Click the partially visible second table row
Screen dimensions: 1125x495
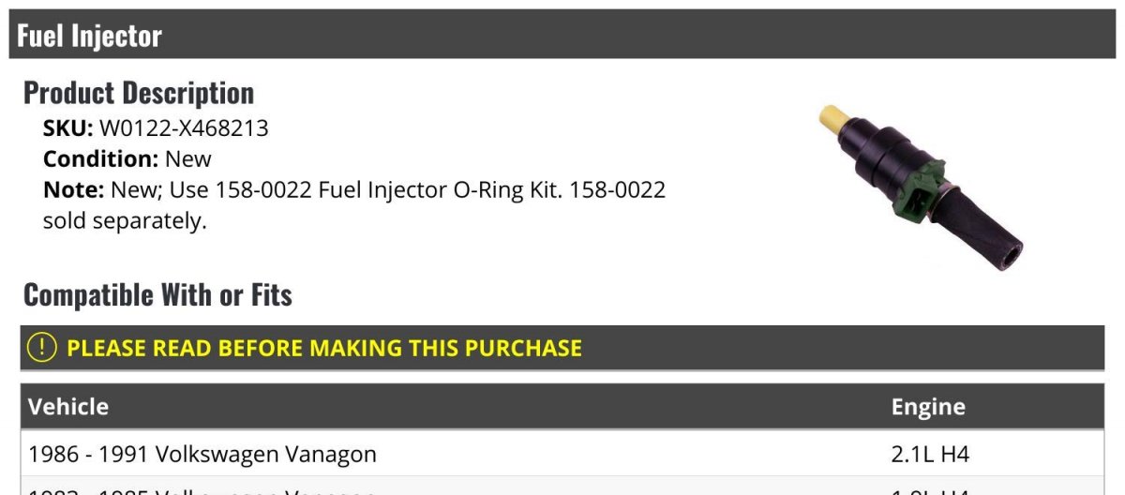point(202,489)
